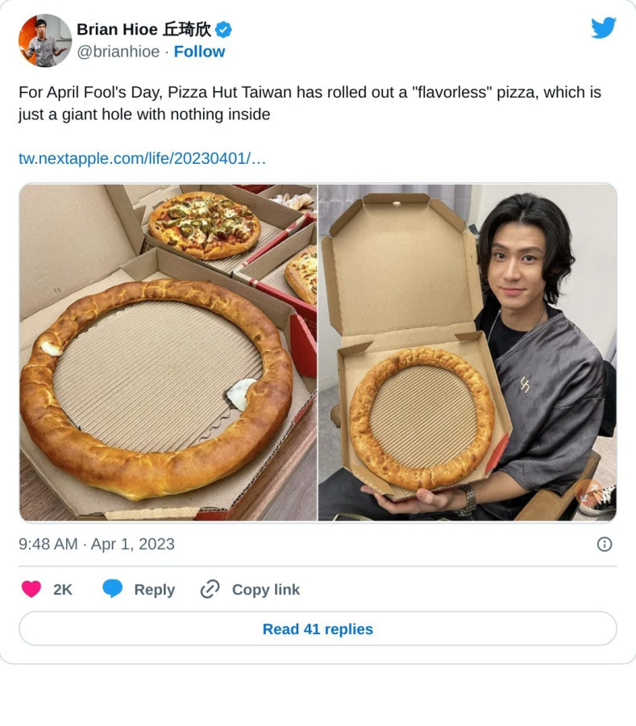Click the copy link chain icon

point(210,590)
